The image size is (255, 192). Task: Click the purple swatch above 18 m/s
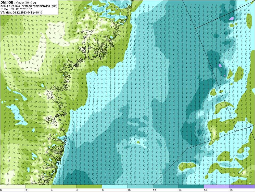click(x=242, y=186)
